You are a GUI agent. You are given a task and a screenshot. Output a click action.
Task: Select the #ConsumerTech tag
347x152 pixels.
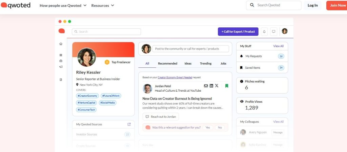pos(86,110)
